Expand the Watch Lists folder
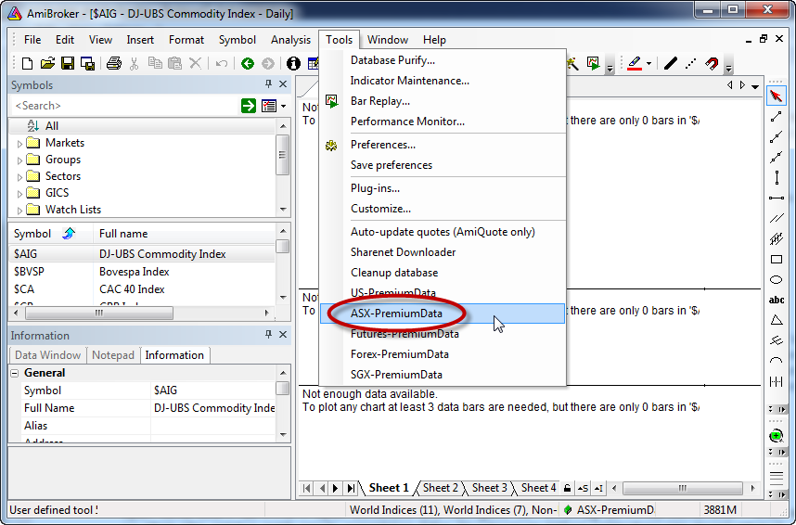796x525 pixels. coord(19,211)
